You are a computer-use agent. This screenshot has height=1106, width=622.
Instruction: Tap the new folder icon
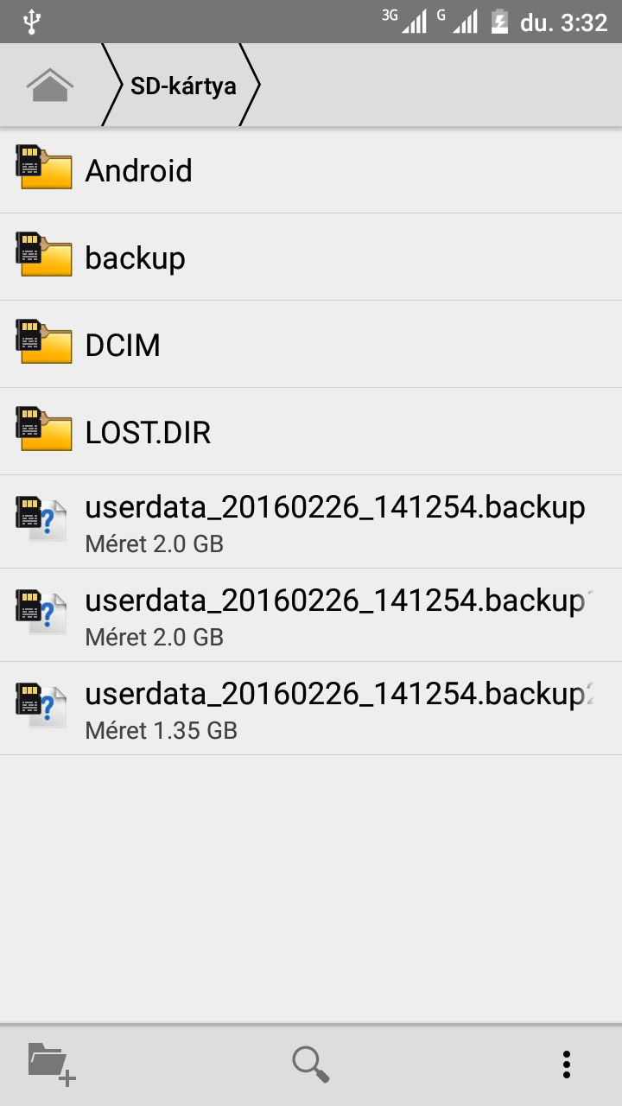pyautogui.click(x=52, y=1063)
